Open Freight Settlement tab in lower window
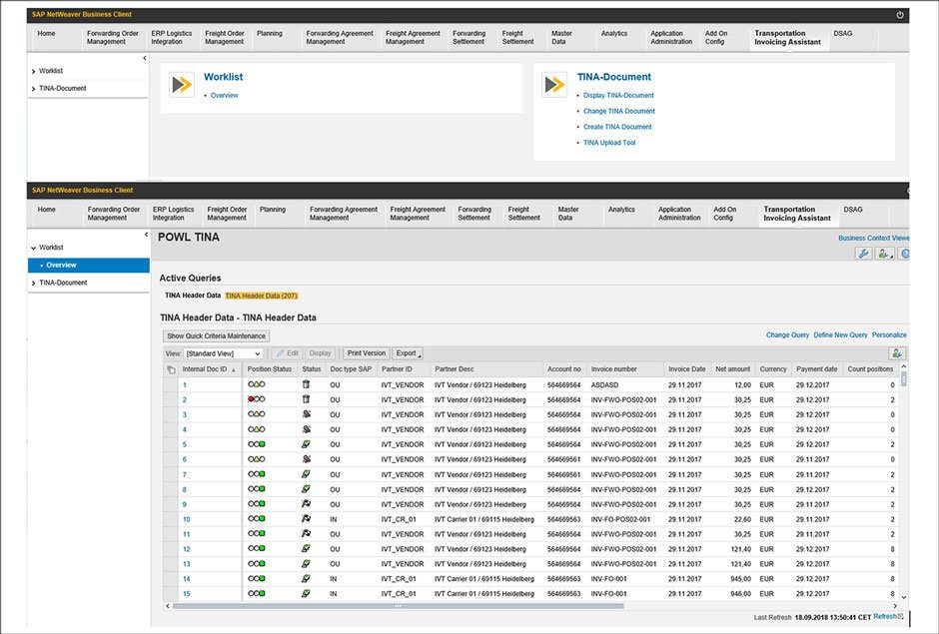Screen dimensions: 939x634 [x=524, y=214]
